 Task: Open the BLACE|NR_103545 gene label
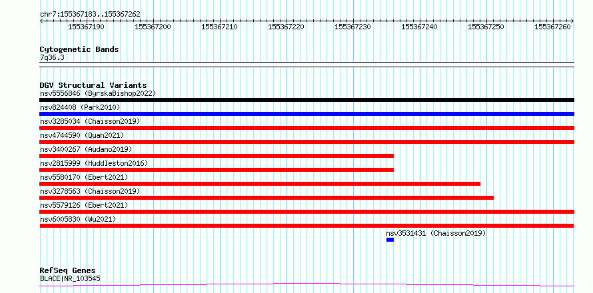pyautogui.click(x=70, y=279)
